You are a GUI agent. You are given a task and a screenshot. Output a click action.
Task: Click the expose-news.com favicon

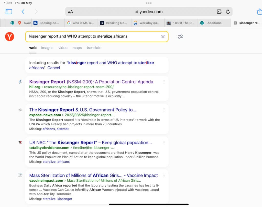pos(20,110)
